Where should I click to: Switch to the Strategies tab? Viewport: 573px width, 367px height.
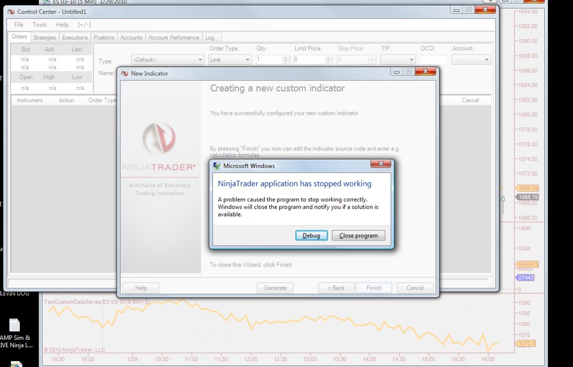click(x=45, y=37)
